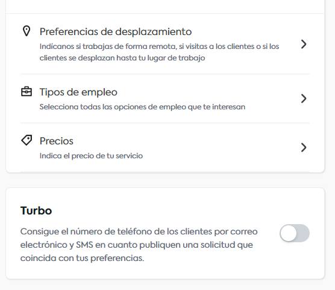
Task: Click the bold Turbo heading
Action: tap(36, 210)
